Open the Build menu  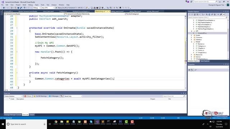pyautogui.click(x=24, y=5)
